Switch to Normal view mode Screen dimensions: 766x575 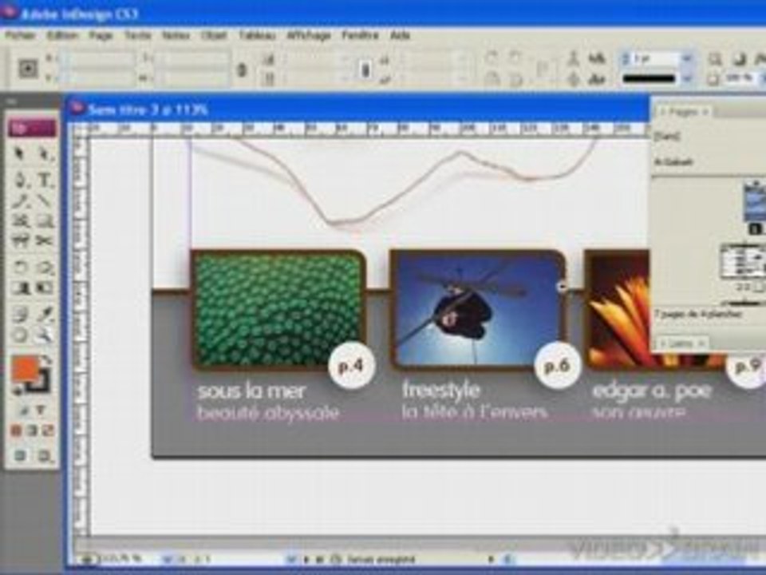19,456
